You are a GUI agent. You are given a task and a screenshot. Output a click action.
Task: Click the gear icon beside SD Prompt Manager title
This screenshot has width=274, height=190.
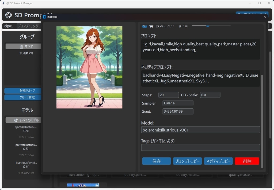pos(7,3)
